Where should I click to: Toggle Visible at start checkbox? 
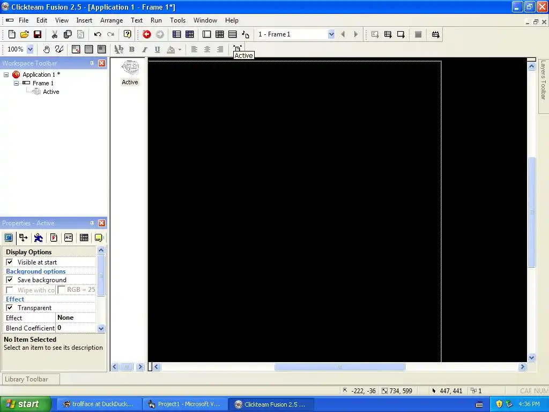(10, 262)
